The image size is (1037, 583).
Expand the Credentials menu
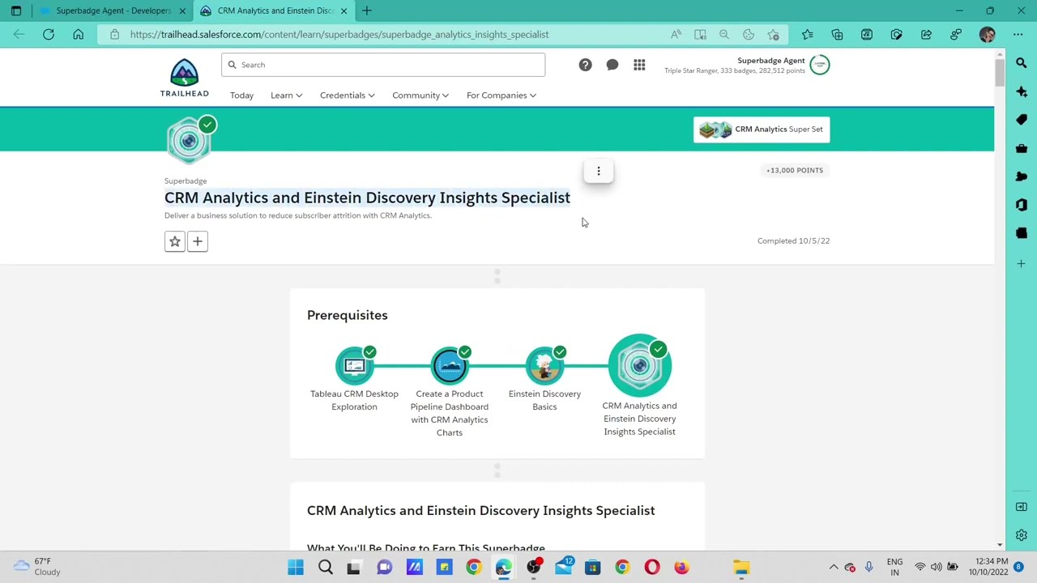point(347,96)
